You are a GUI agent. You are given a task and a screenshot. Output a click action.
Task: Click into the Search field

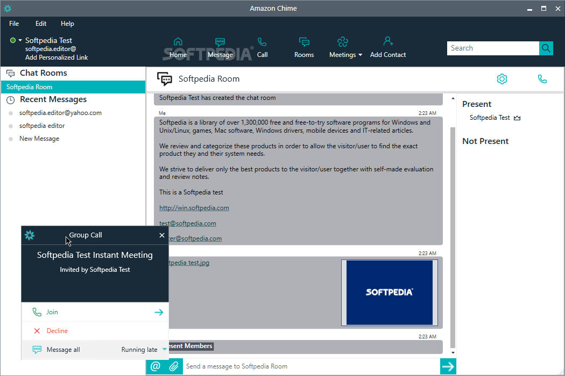point(493,48)
